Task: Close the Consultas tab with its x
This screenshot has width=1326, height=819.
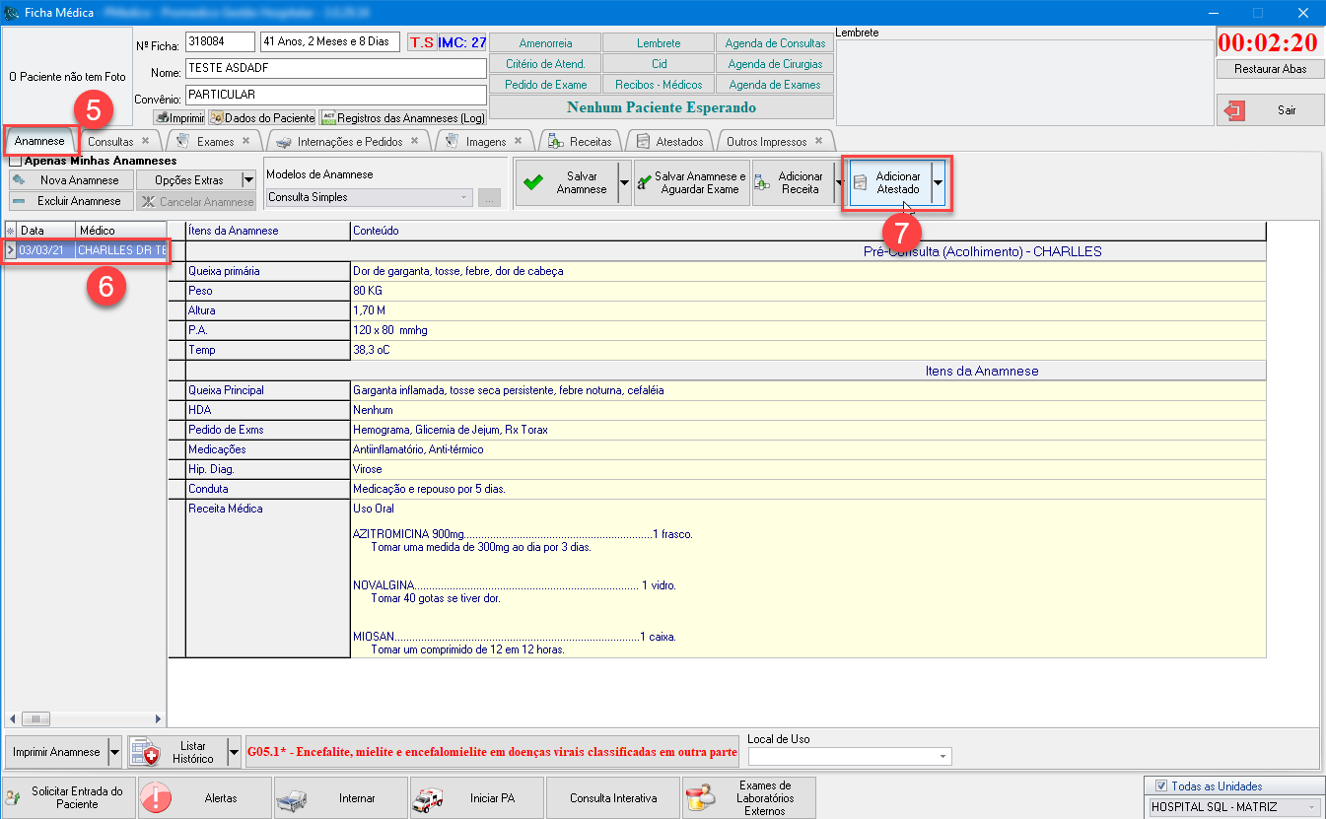Action: pyautogui.click(x=145, y=141)
